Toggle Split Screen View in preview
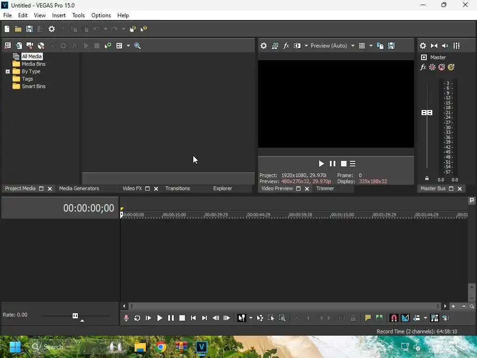The width and height of the screenshot is (477, 358). (297, 46)
